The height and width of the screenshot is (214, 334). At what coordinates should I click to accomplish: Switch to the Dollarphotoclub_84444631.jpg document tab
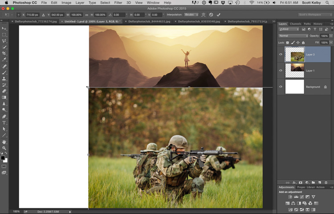150,21
